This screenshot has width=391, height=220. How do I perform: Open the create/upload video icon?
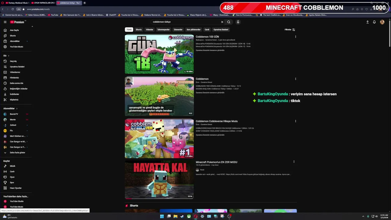[x=367, y=22]
